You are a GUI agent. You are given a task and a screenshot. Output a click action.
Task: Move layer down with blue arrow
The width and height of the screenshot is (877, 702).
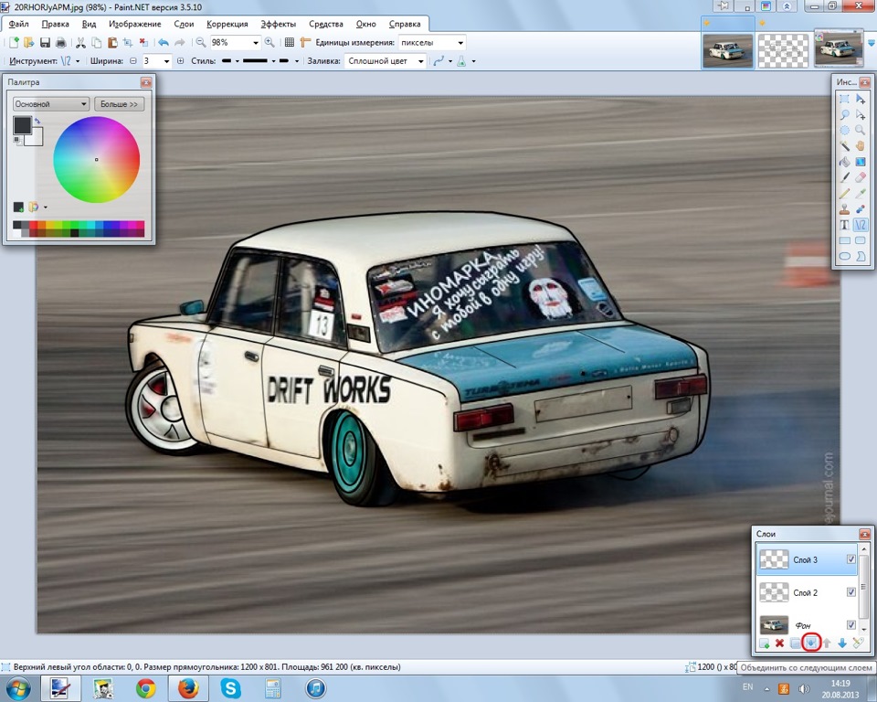pyautogui.click(x=842, y=643)
